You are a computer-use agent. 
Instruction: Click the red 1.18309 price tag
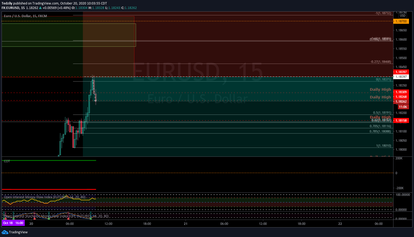tap(401, 92)
